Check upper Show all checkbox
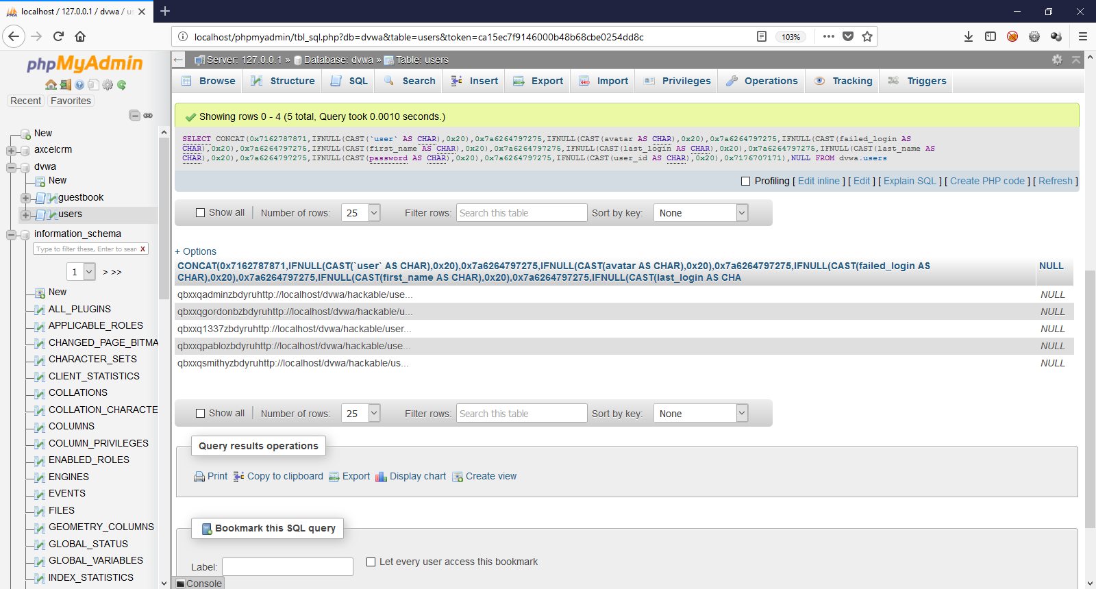Screen dimensions: 1096x589 tap(201, 213)
